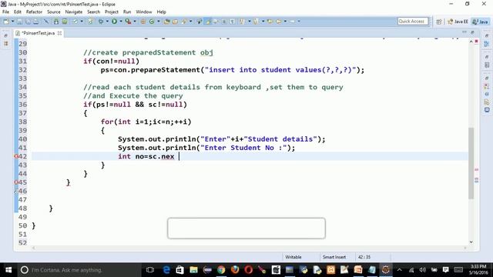Open Firefox from the taskbar

point(235,270)
